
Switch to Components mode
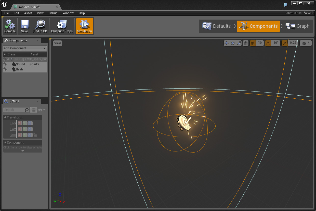[258, 26]
